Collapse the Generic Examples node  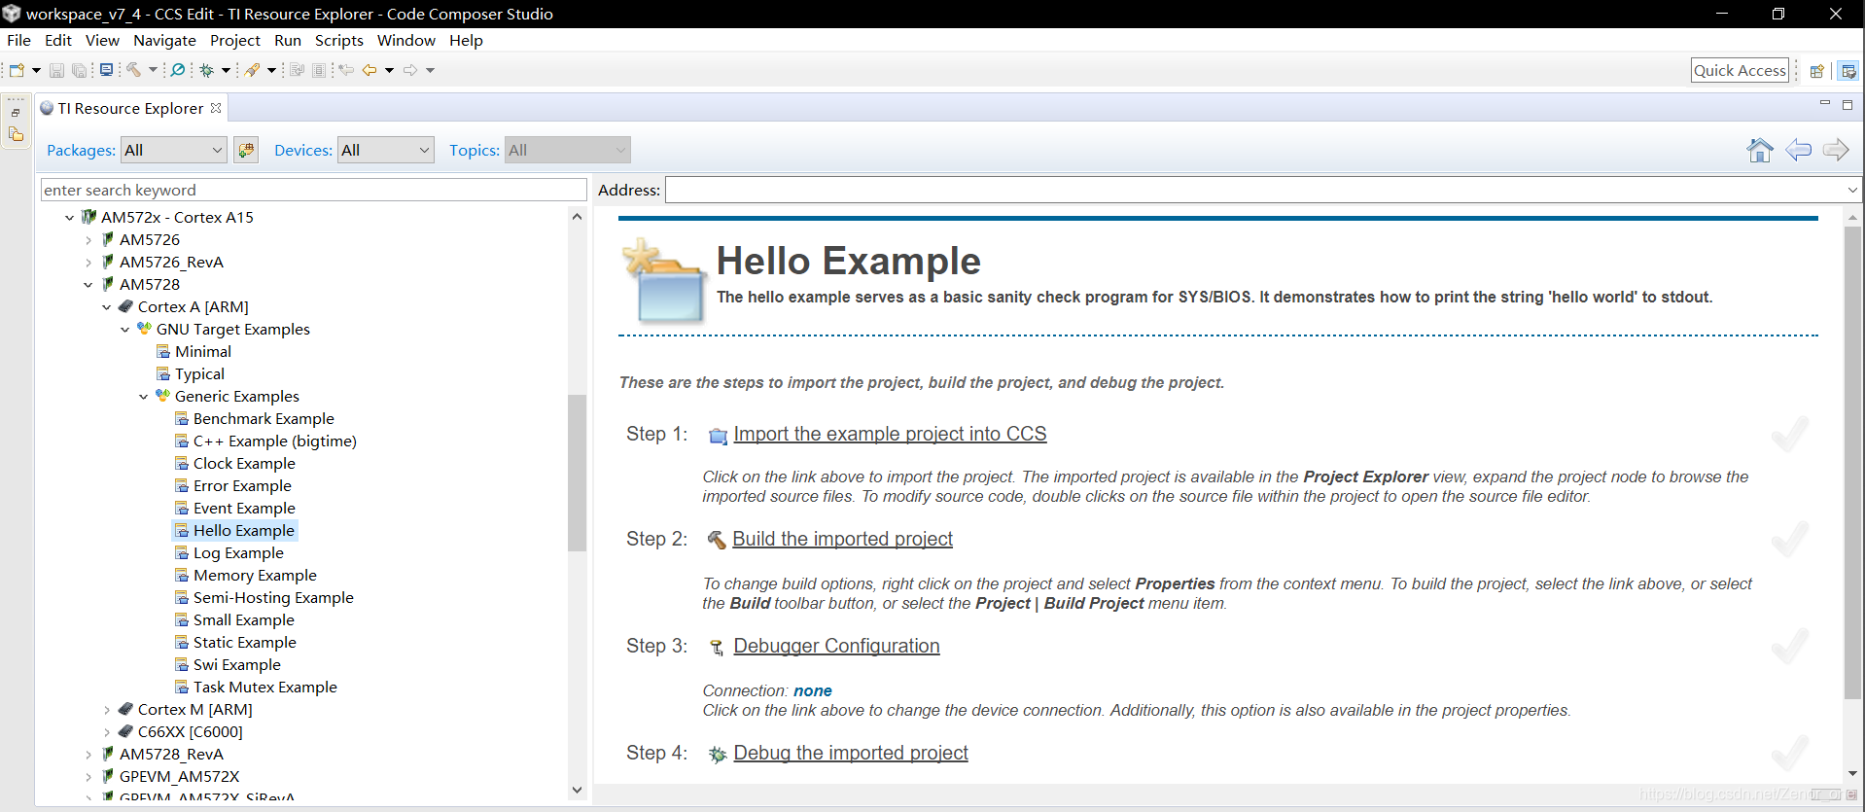click(x=144, y=397)
